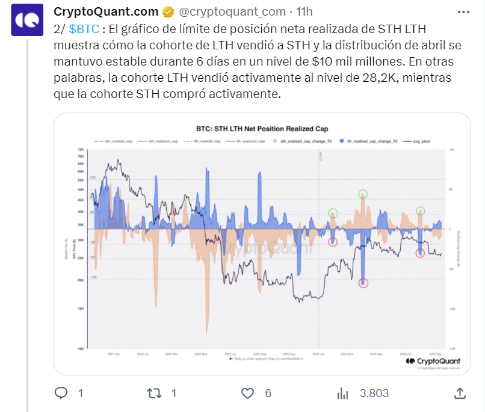Open the view analytics bar icon

pyautogui.click(x=343, y=393)
